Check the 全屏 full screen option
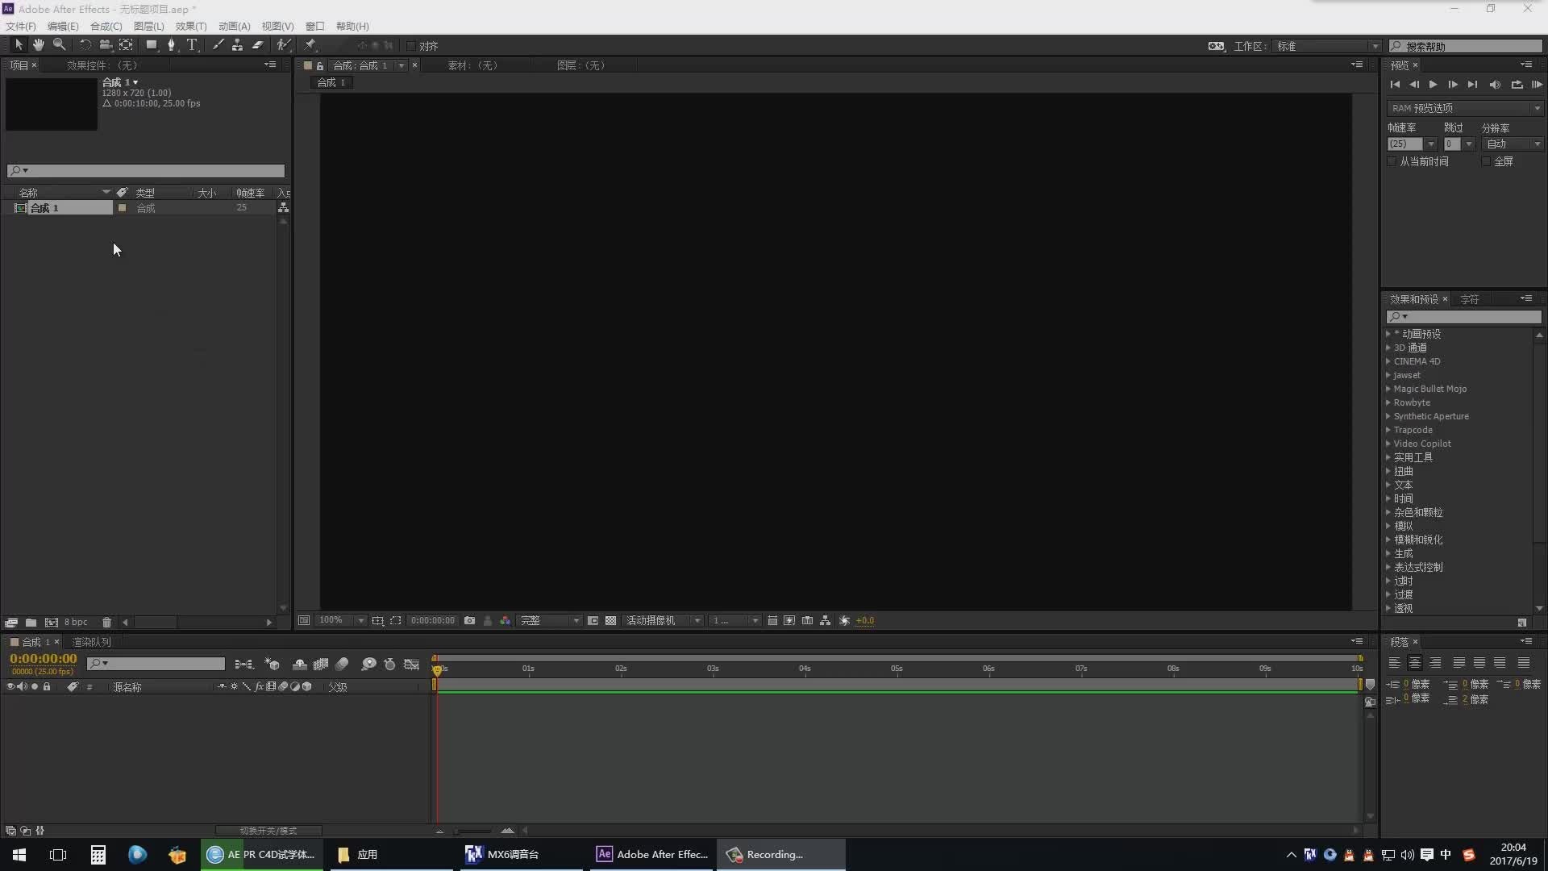The width and height of the screenshot is (1548, 871). [x=1486, y=161]
